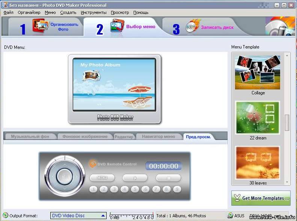This screenshot has height=221, width=297.
Task: Switch to Фоновое изображение tab
Action: [85, 136]
